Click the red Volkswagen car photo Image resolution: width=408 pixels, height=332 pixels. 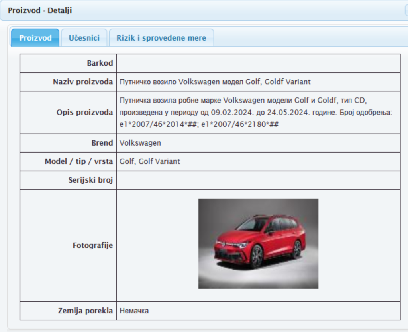pos(258,243)
